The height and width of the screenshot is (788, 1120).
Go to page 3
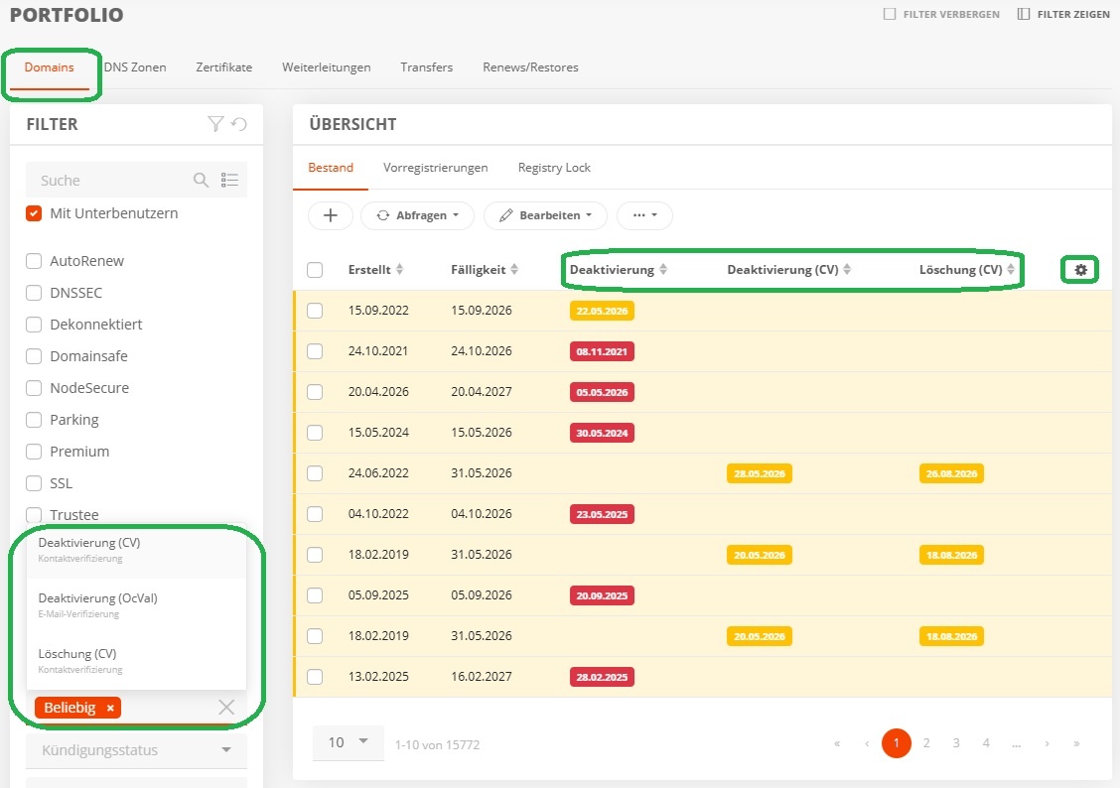click(956, 743)
